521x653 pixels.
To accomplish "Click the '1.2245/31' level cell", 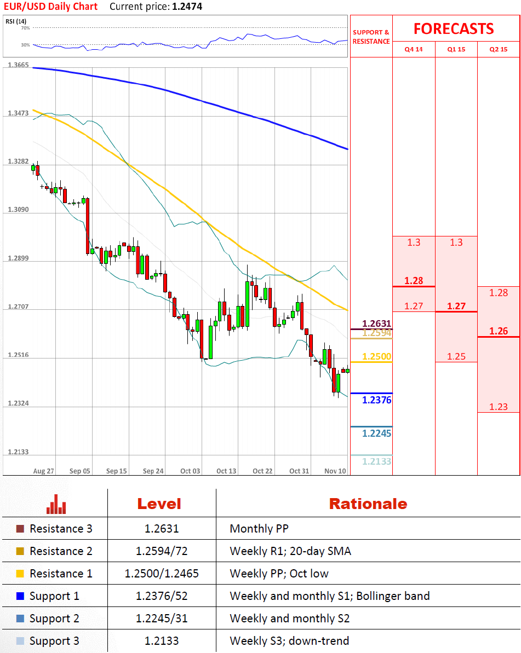I will pos(162,619).
